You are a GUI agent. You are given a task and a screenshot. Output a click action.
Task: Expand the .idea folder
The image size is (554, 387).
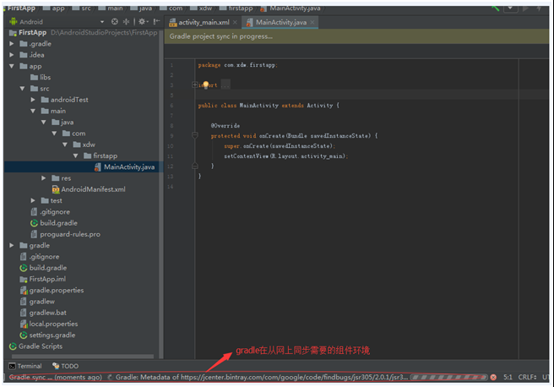point(12,55)
